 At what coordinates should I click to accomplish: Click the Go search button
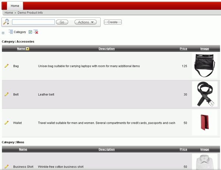point(62,22)
